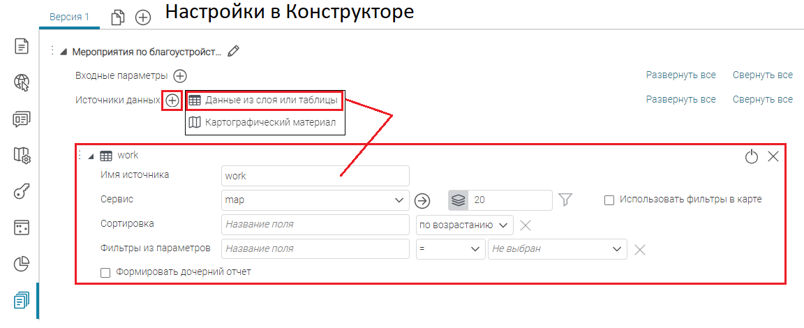Check Формировать дочерний отчет option
Image resolution: width=804 pixels, height=328 pixels.
pos(106,272)
